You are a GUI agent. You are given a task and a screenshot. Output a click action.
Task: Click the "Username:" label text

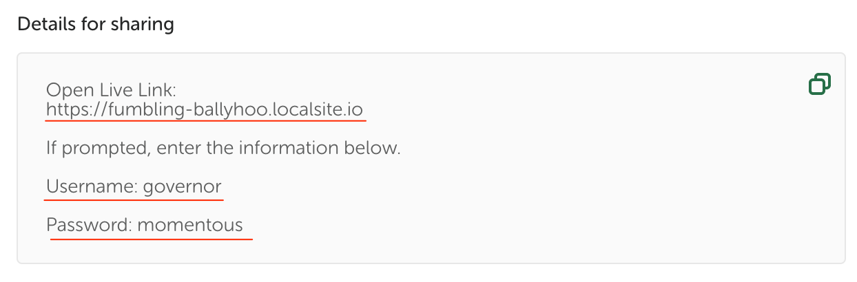(92, 186)
